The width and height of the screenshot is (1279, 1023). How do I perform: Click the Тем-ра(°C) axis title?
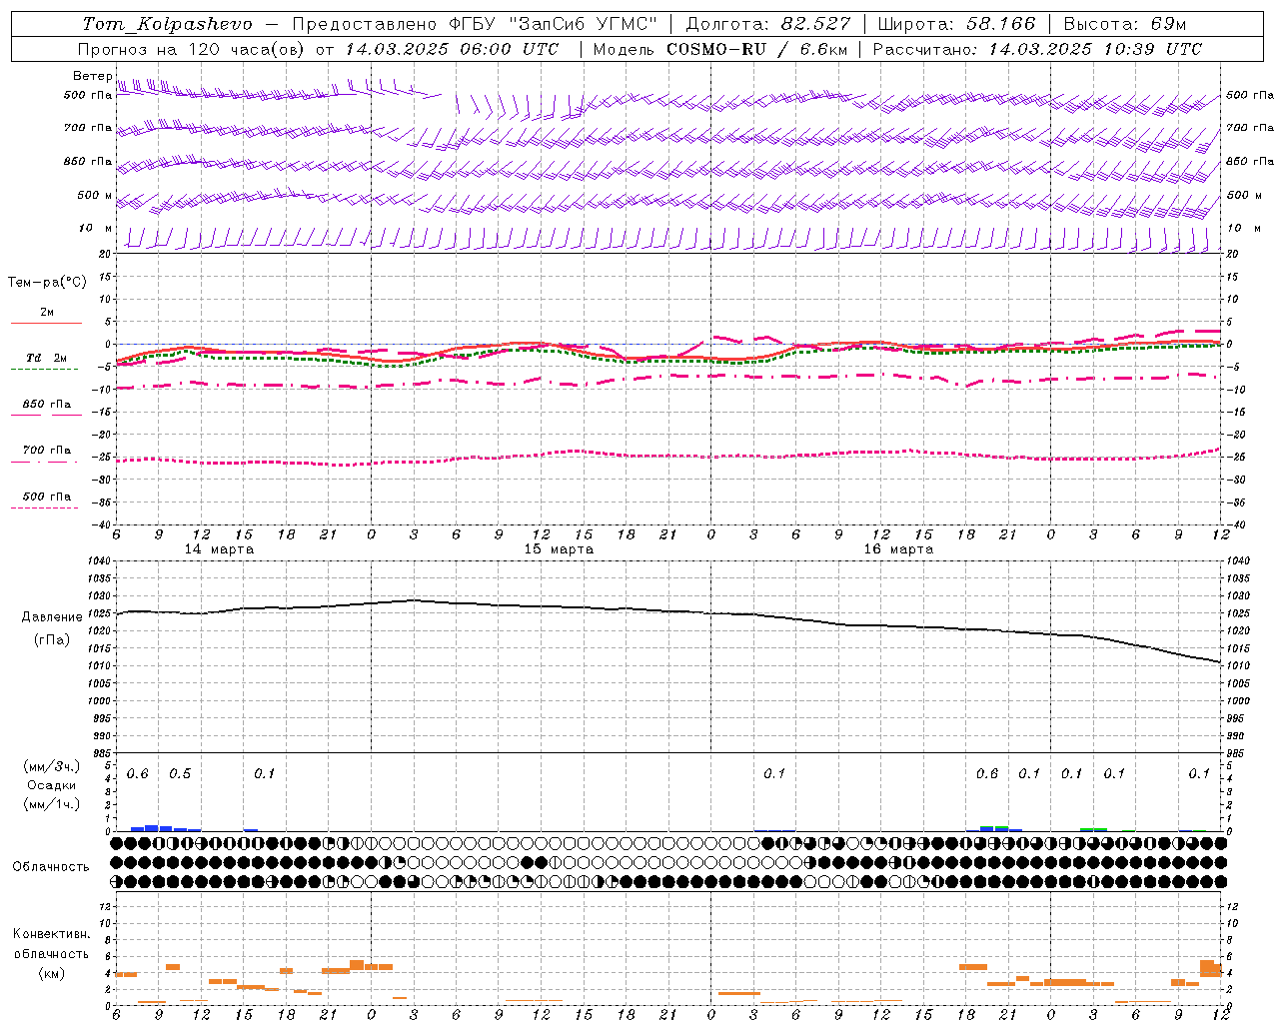coord(47,283)
